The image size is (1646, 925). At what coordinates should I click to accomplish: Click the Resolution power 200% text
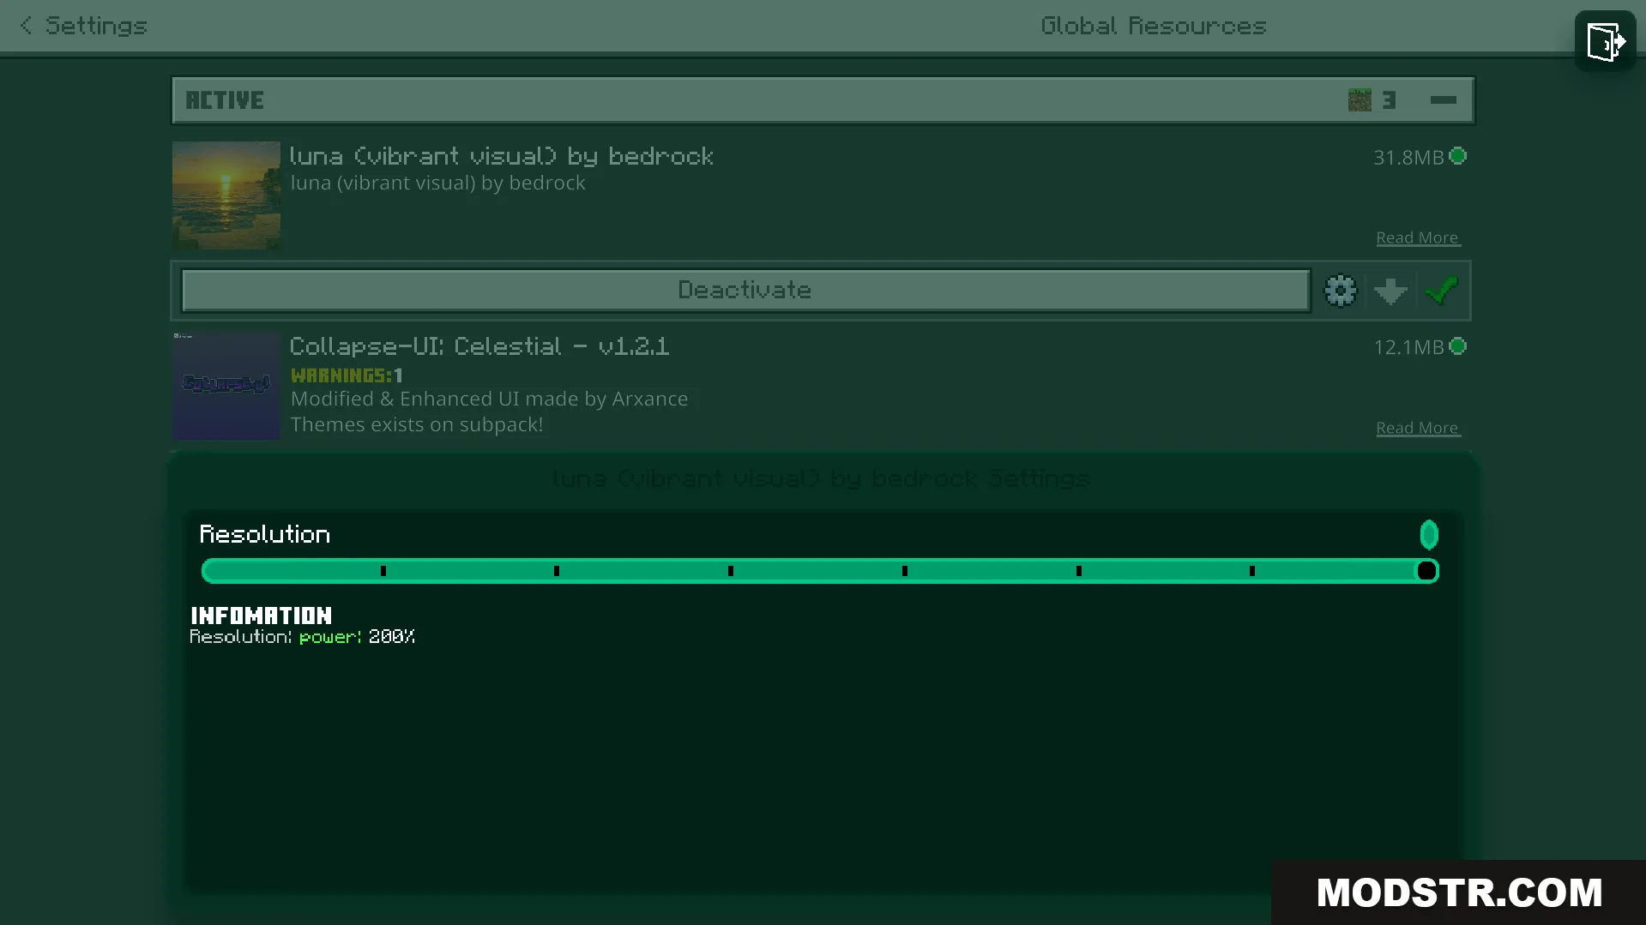[302, 637]
